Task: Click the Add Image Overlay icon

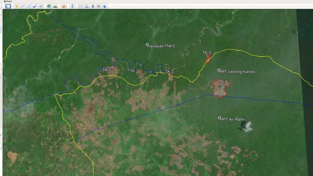Action: coord(35,6)
